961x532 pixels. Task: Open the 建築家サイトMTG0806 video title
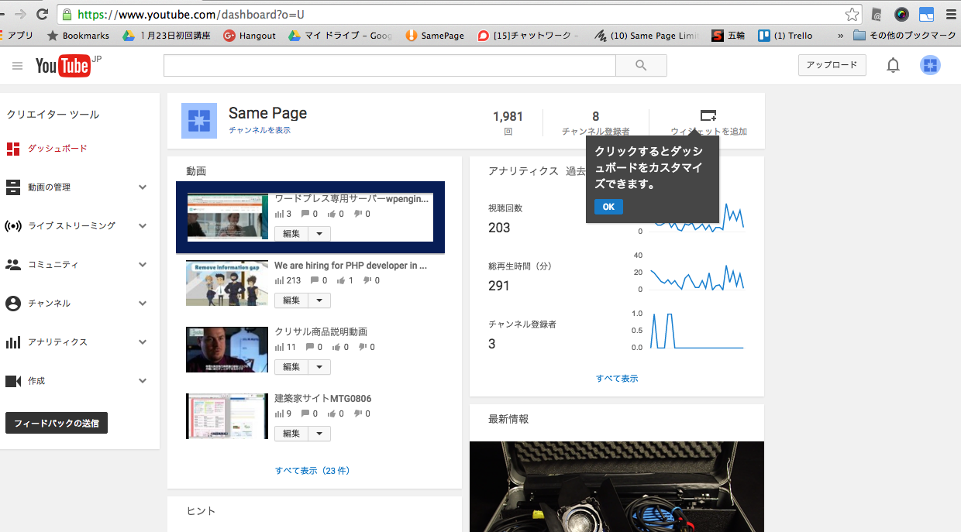[322, 399]
